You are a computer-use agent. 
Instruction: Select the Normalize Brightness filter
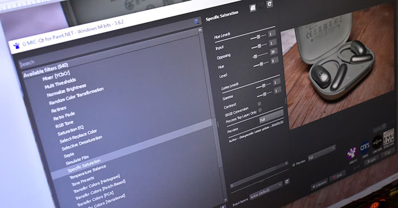(x=67, y=90)
